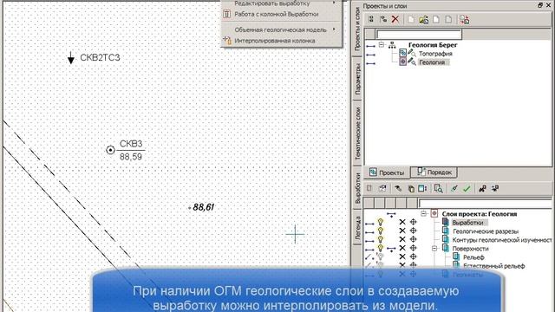Click the edit pencil icon next to Геология

[412, 62]
